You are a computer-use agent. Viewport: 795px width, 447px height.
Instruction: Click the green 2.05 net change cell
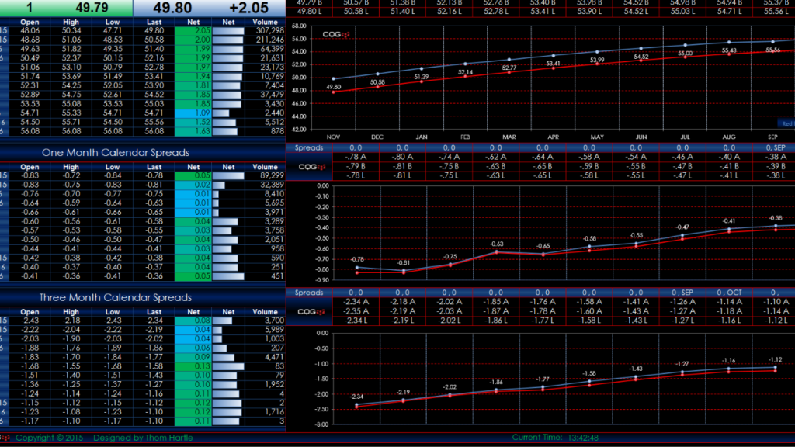[193, 30]
